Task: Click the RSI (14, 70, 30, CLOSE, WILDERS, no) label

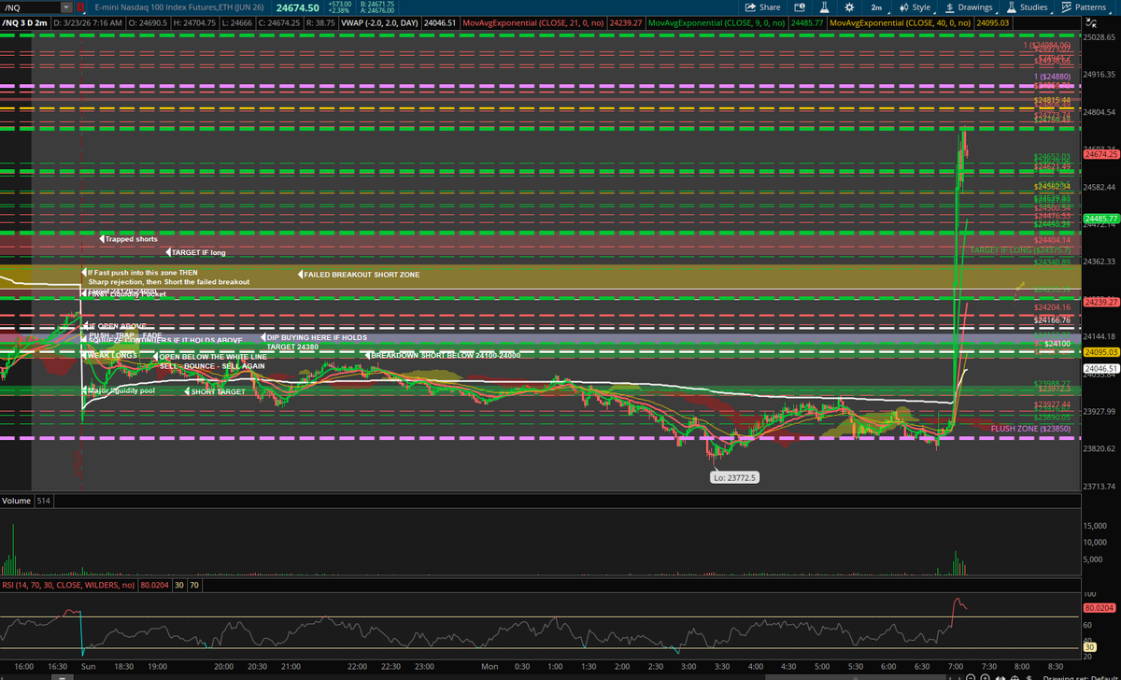Action: [x=69, y=586]
